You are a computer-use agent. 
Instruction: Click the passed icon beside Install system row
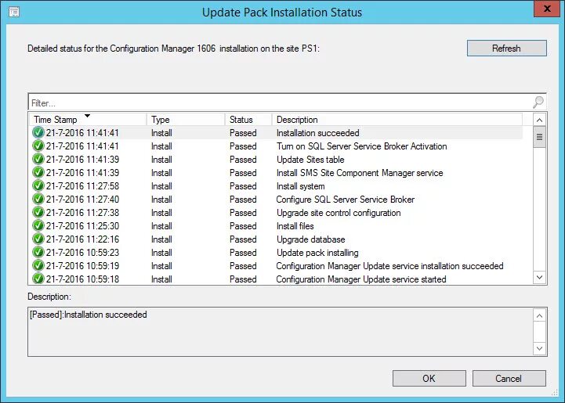(38, 186)
